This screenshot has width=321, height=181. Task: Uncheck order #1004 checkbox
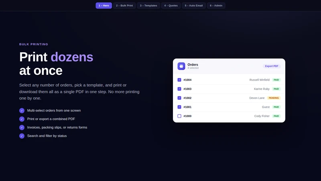pyautogui.click(x=179, y=80)
